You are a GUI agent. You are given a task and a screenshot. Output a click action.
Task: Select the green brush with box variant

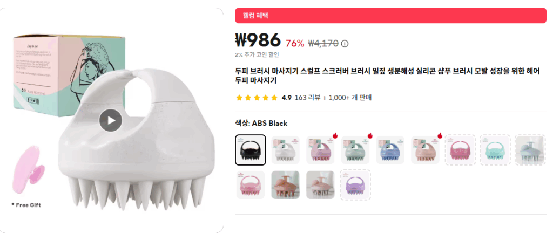click(x=355, y=150)
